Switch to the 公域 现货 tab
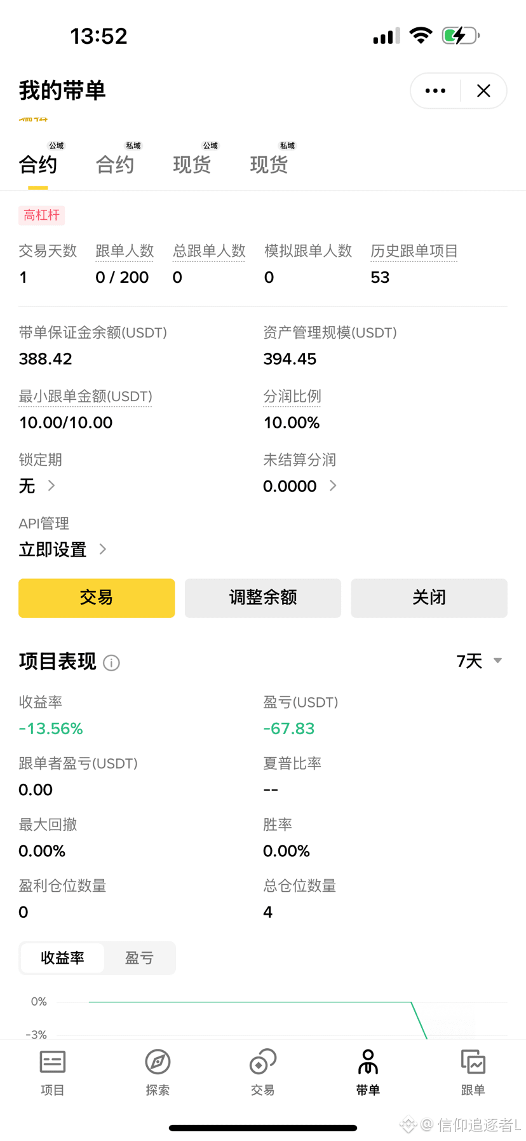526x1141 pixels. click(192, 165)
